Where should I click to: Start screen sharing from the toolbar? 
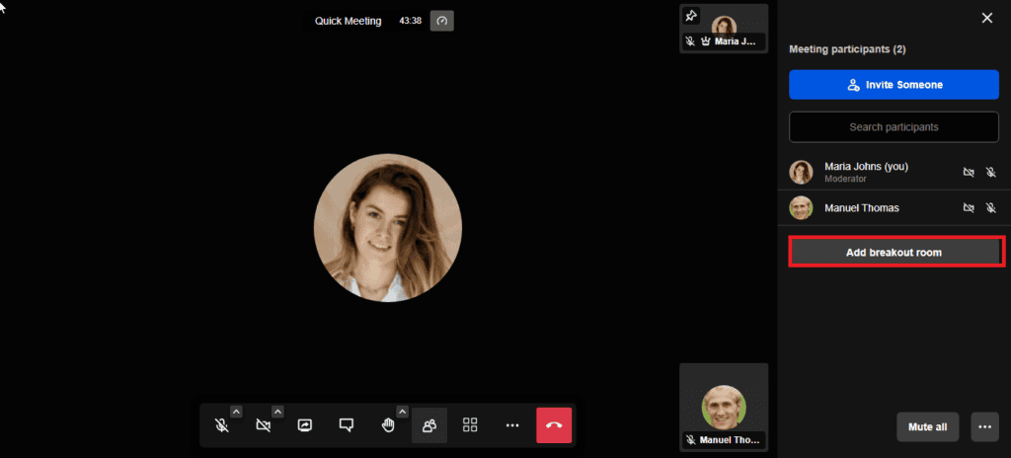[305, 425]
